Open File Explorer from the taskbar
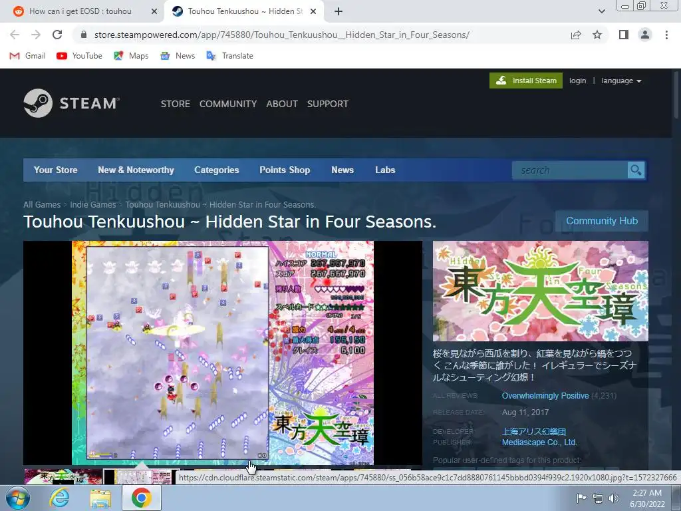Screen dimensions: 681x511 (100, 498)
